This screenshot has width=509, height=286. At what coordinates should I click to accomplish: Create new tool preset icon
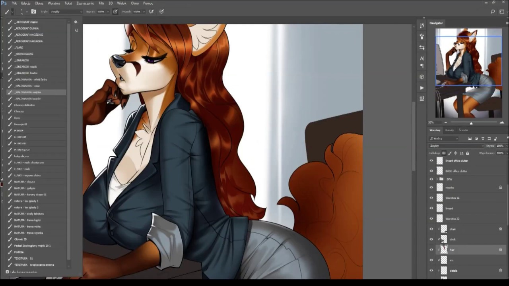(x=76, y=30)
